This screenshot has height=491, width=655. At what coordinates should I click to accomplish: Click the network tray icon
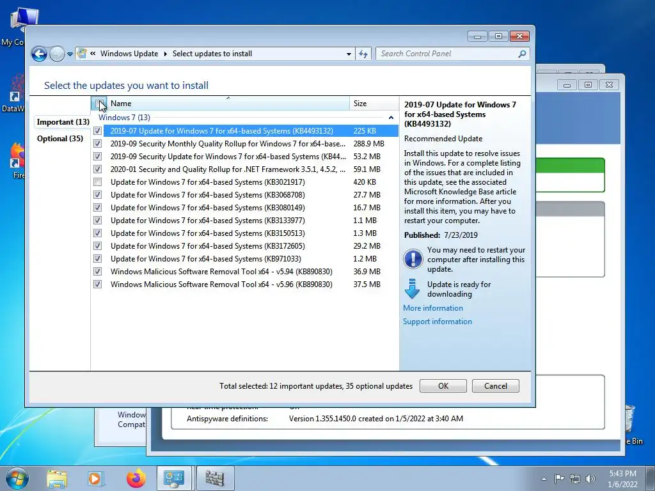[575, 479]
